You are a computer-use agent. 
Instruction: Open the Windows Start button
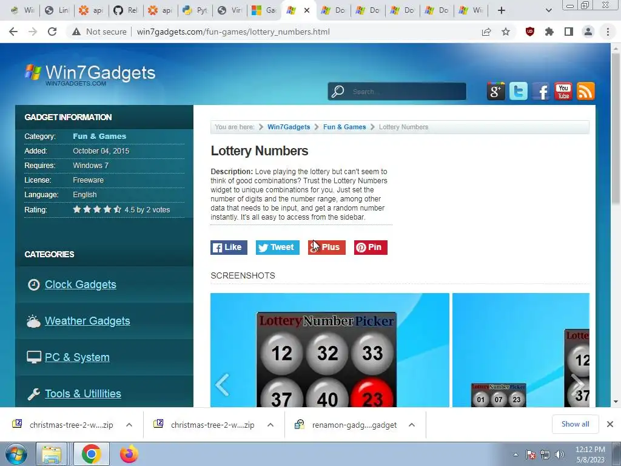(16, 454)
